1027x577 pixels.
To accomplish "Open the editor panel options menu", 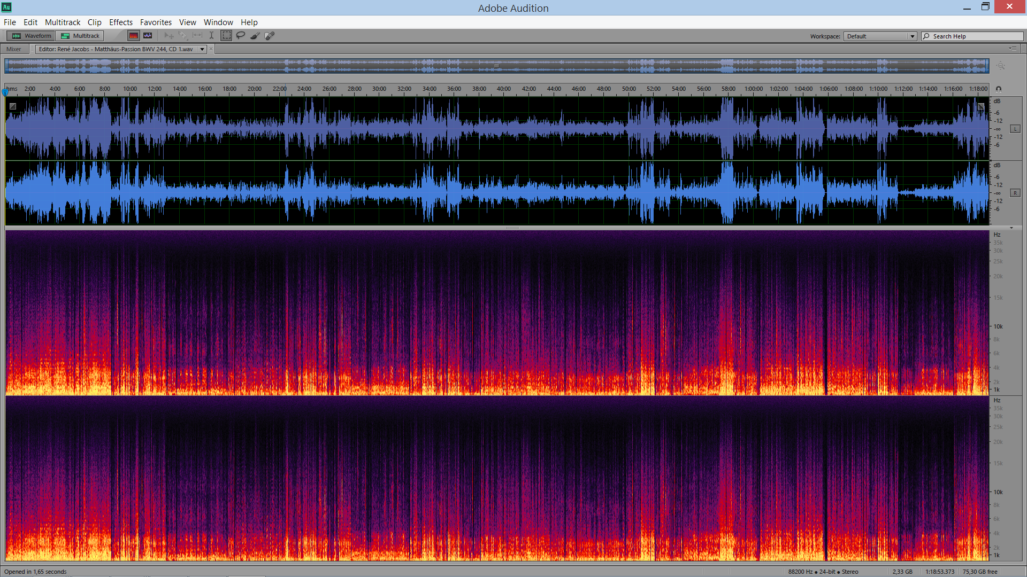I will click(x=1013, y=49).
